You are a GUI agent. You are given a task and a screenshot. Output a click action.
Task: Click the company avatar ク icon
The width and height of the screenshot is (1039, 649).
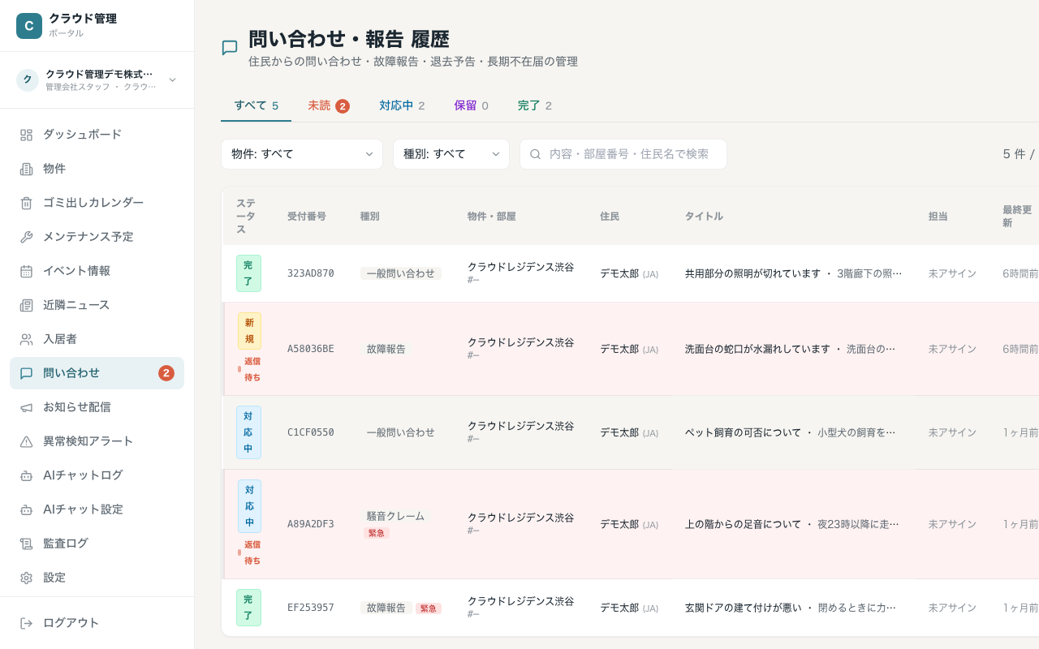click(28, 80)
